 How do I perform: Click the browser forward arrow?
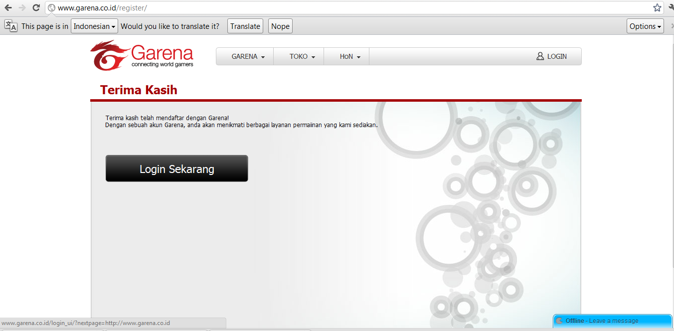[x=22, y=7]
